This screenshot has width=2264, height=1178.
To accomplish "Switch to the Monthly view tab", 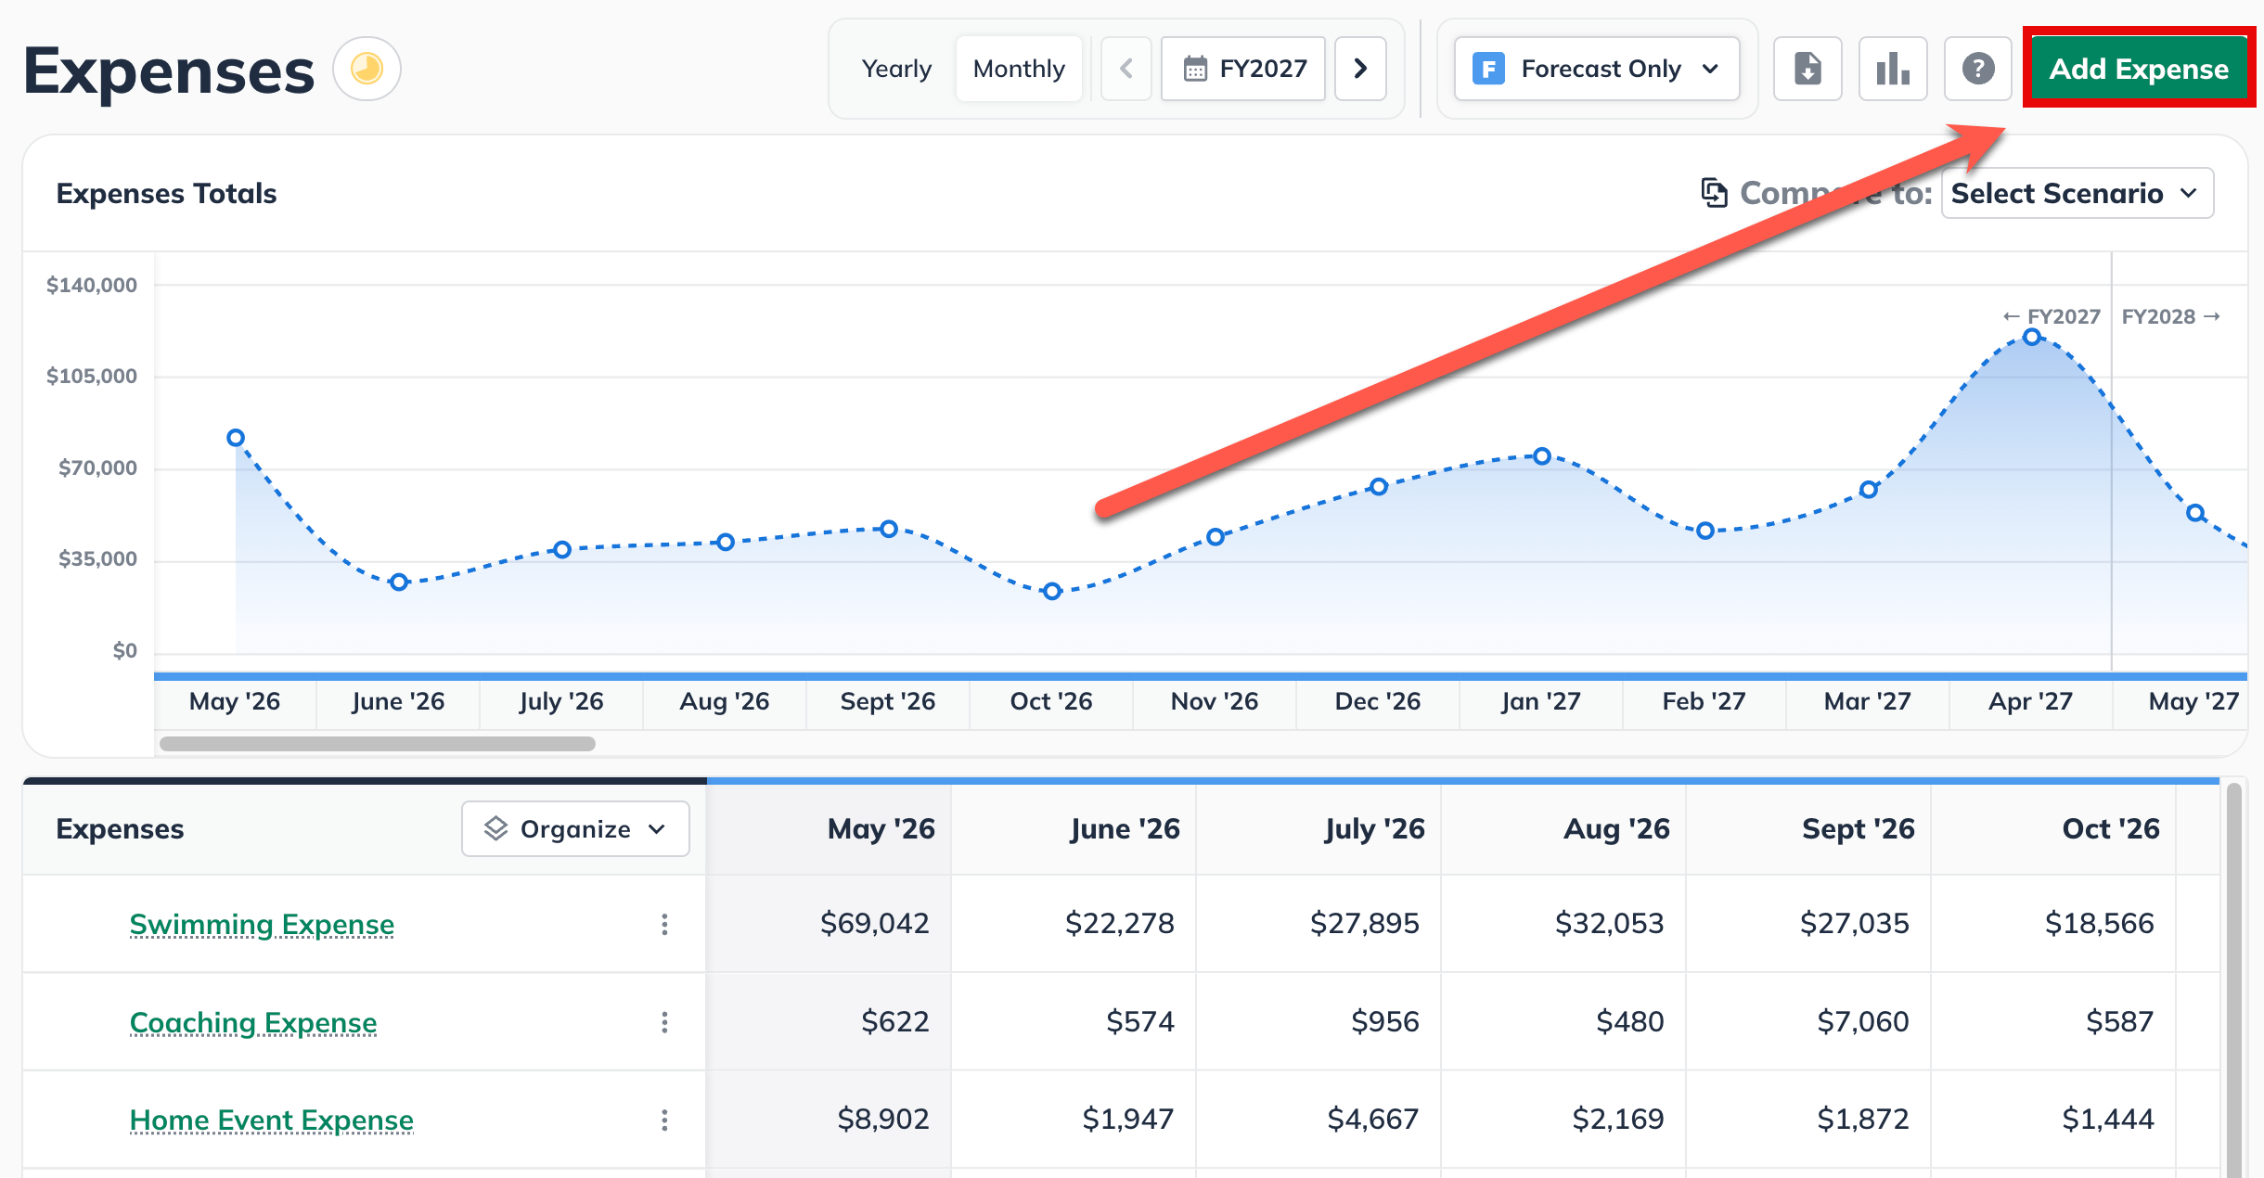I will [1019, 69].
